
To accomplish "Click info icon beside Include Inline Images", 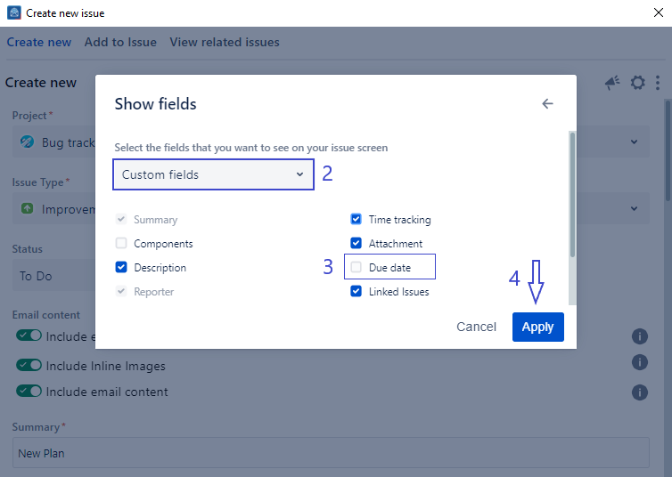I will (639, 362).
